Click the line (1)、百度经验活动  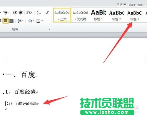pyautogui.click(x=22, y=104)
